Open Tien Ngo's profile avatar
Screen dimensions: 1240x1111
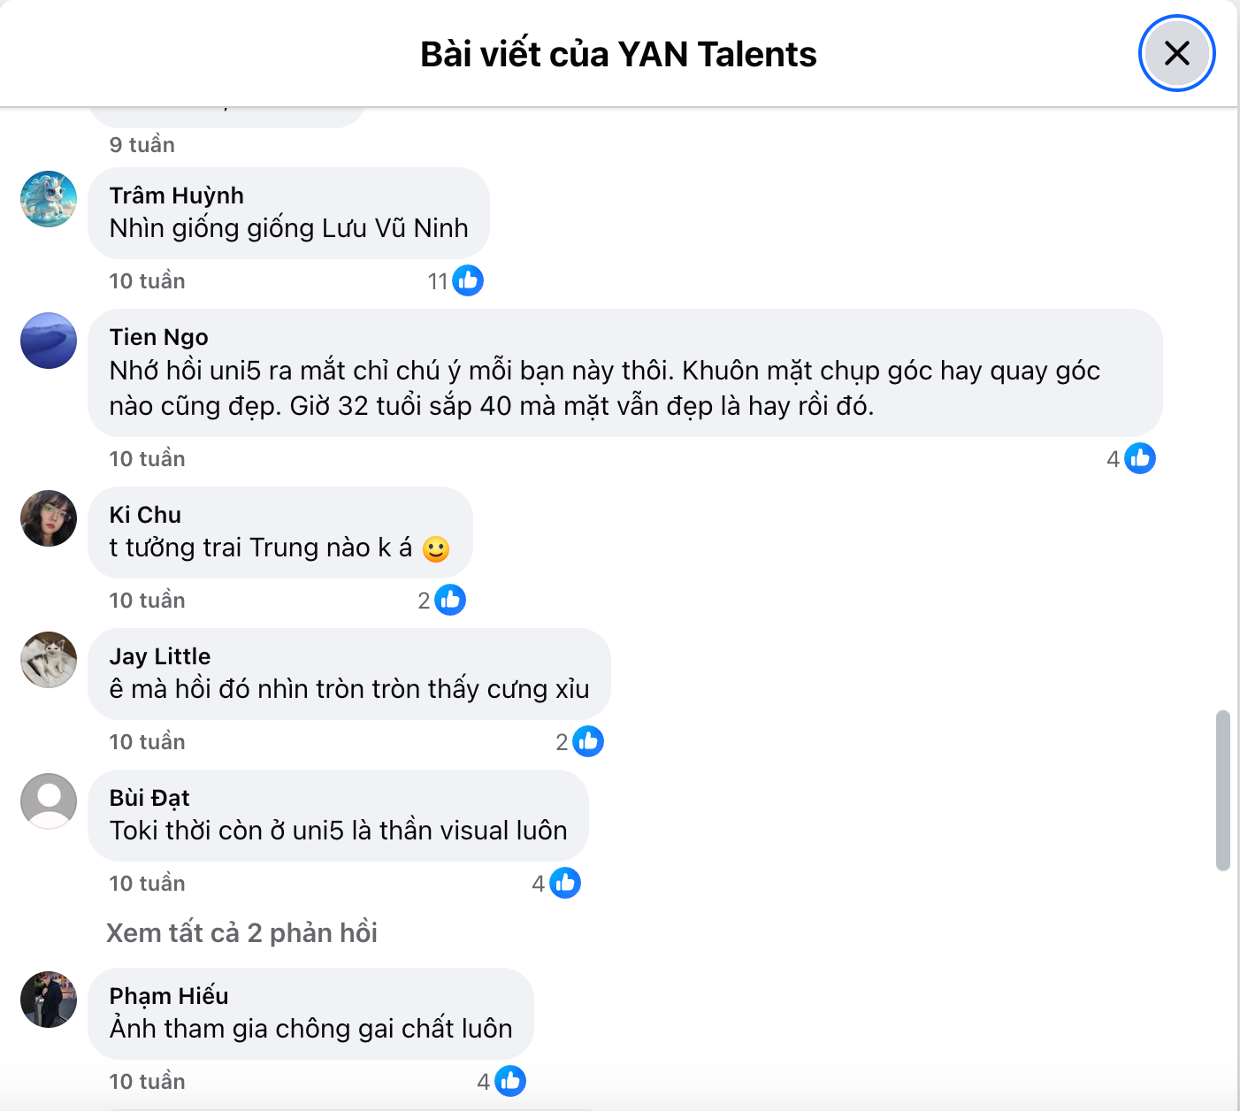click(49, 341)
